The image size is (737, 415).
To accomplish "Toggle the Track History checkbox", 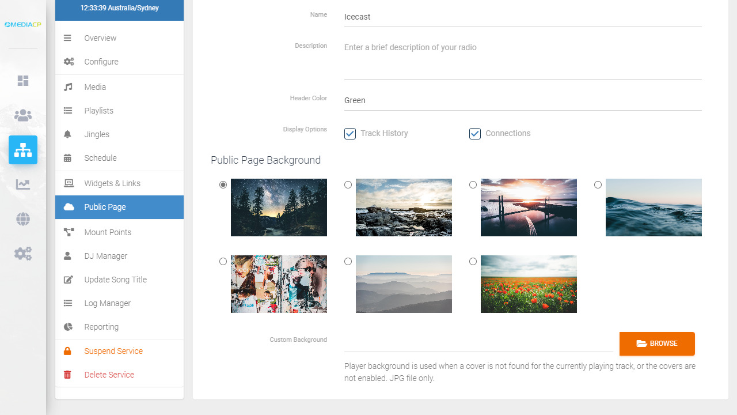I will point(350,134).
